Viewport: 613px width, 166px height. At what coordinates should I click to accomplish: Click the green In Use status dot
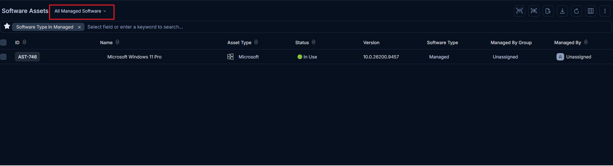(x=300, y=57)
